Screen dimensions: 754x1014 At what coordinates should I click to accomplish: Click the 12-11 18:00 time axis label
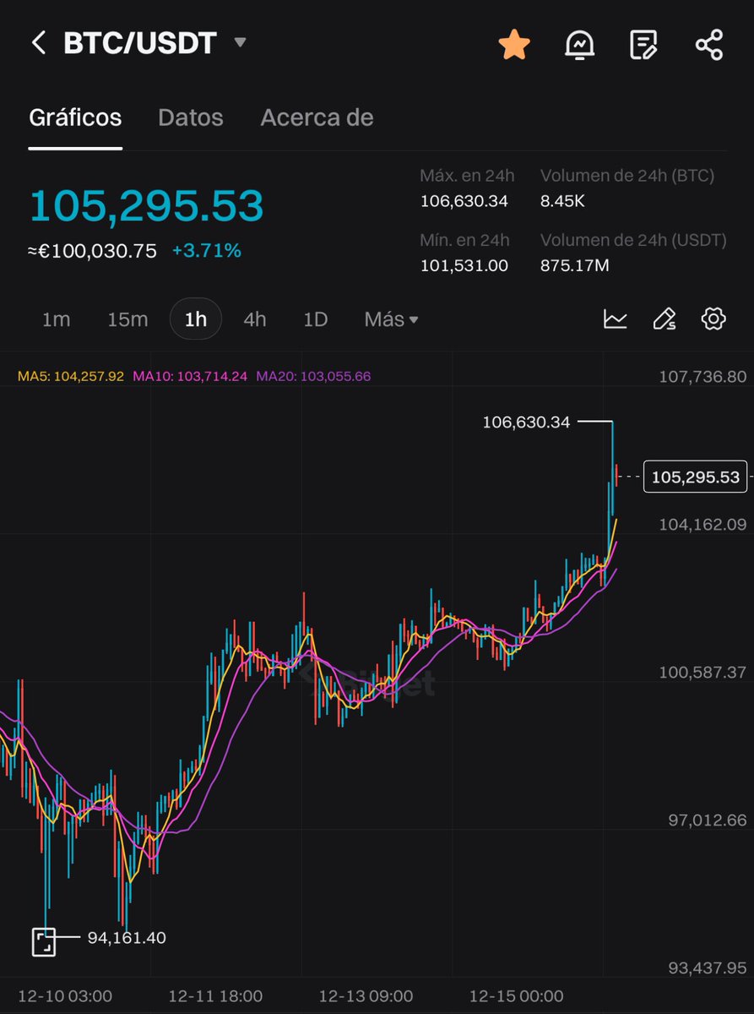tap(214, 995)
